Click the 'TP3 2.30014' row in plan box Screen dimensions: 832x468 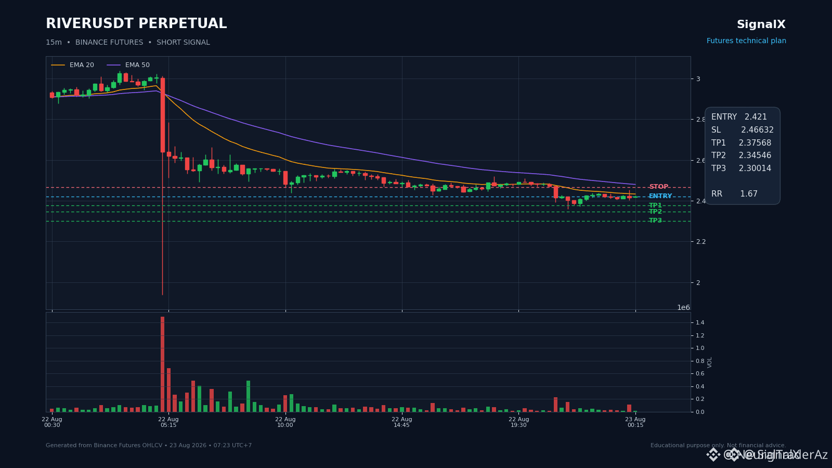pyautogui.click(x=742, y=168)
